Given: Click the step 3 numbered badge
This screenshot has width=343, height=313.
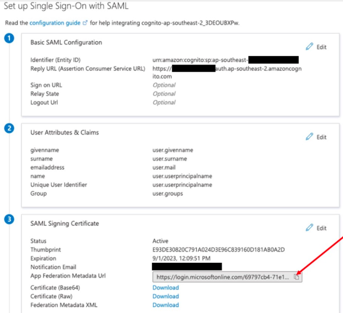Looking at the screenshot, I should tap(10, 219).
